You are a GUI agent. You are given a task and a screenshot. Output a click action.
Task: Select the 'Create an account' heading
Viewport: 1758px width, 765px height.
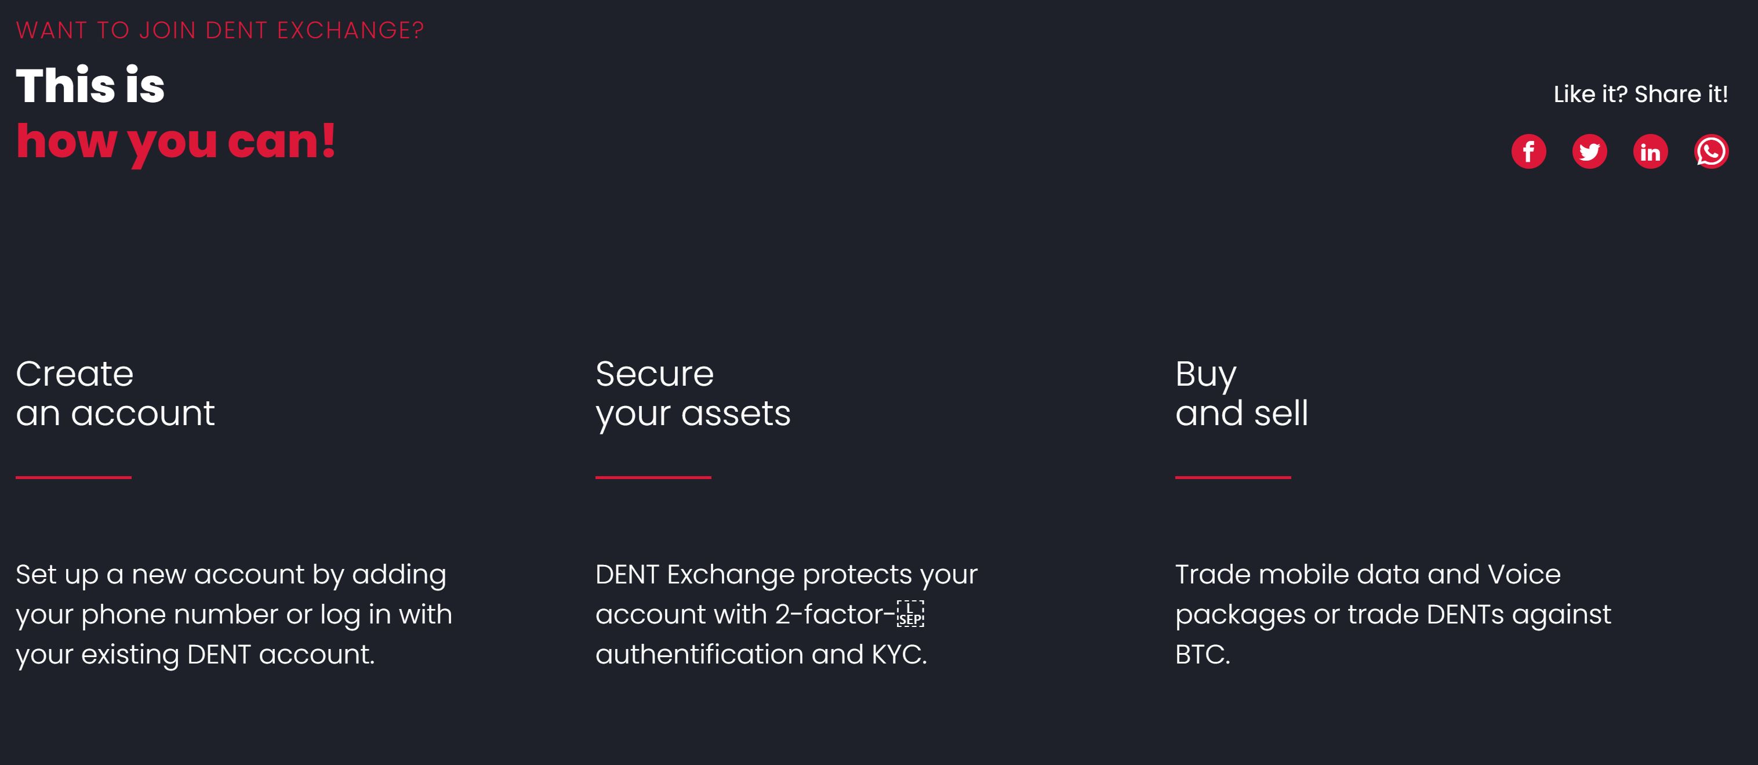pos(115,393)
